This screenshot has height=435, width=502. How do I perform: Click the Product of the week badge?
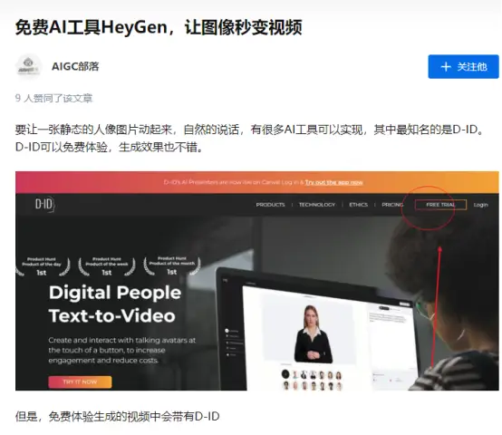point(107,266)
